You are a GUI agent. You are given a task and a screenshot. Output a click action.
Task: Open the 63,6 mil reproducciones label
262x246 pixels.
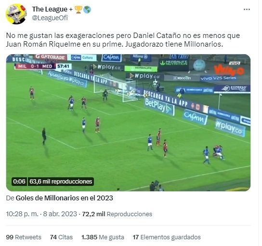pos(61,181)
